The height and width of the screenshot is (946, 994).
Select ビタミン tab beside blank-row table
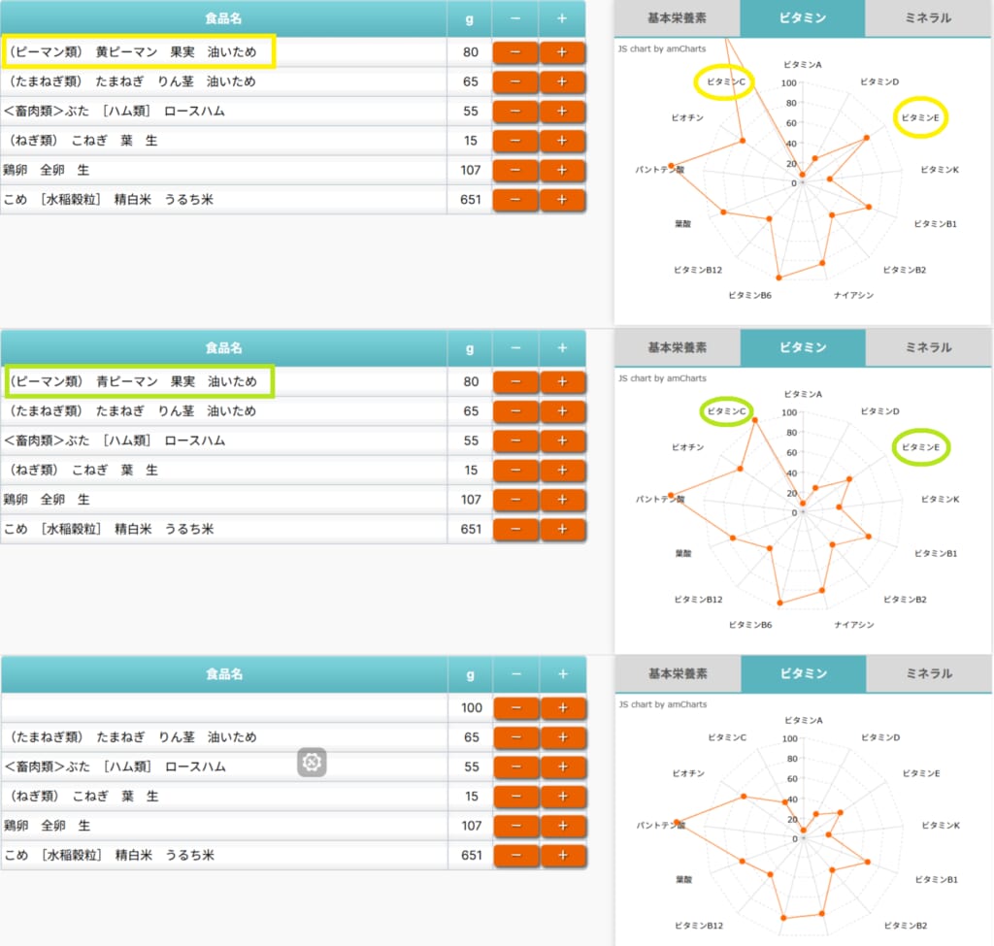(803, 673)
